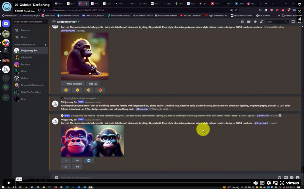This screenshot has width=304, height=189.
Task: Seek on the Vimeo progress bar
Action: (135, 183)
